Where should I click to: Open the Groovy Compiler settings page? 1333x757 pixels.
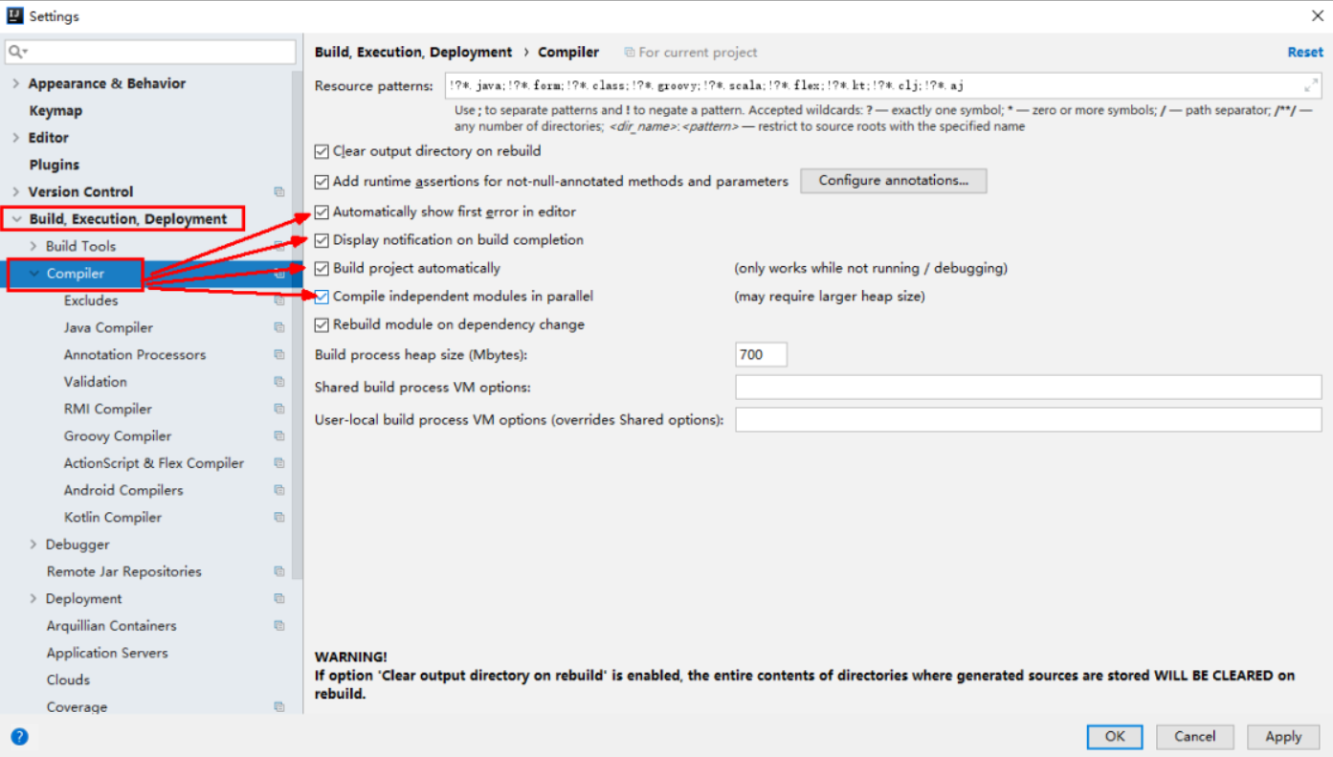click(118, 436)
